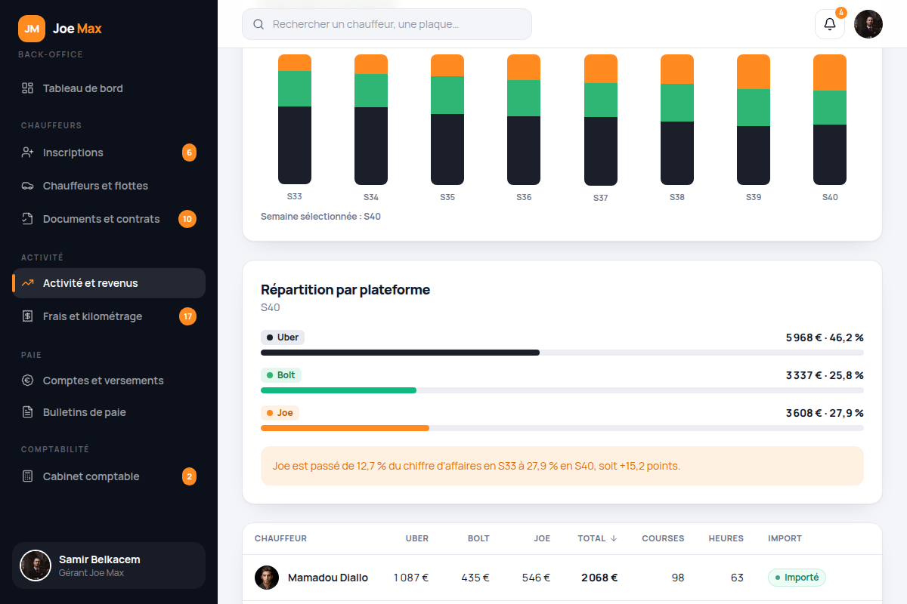The height and width of the screenshot is (604, 907).
Task: Go to Inscriptions page
Action: [109, 153]
